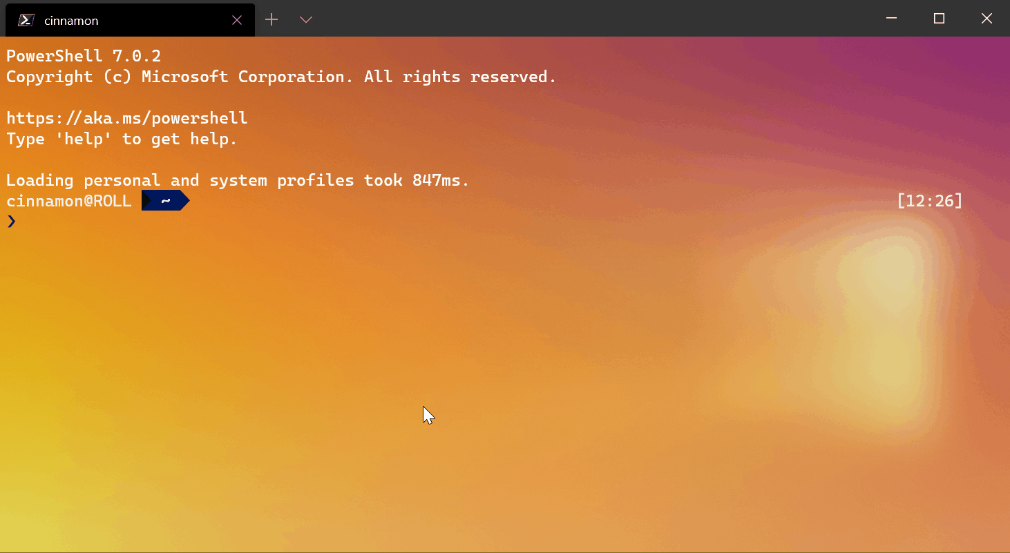The height and width of the screenshot is (553, 1010).
Task: Open the tab dropdown chevron menu
Action: (x=305, y=20)
